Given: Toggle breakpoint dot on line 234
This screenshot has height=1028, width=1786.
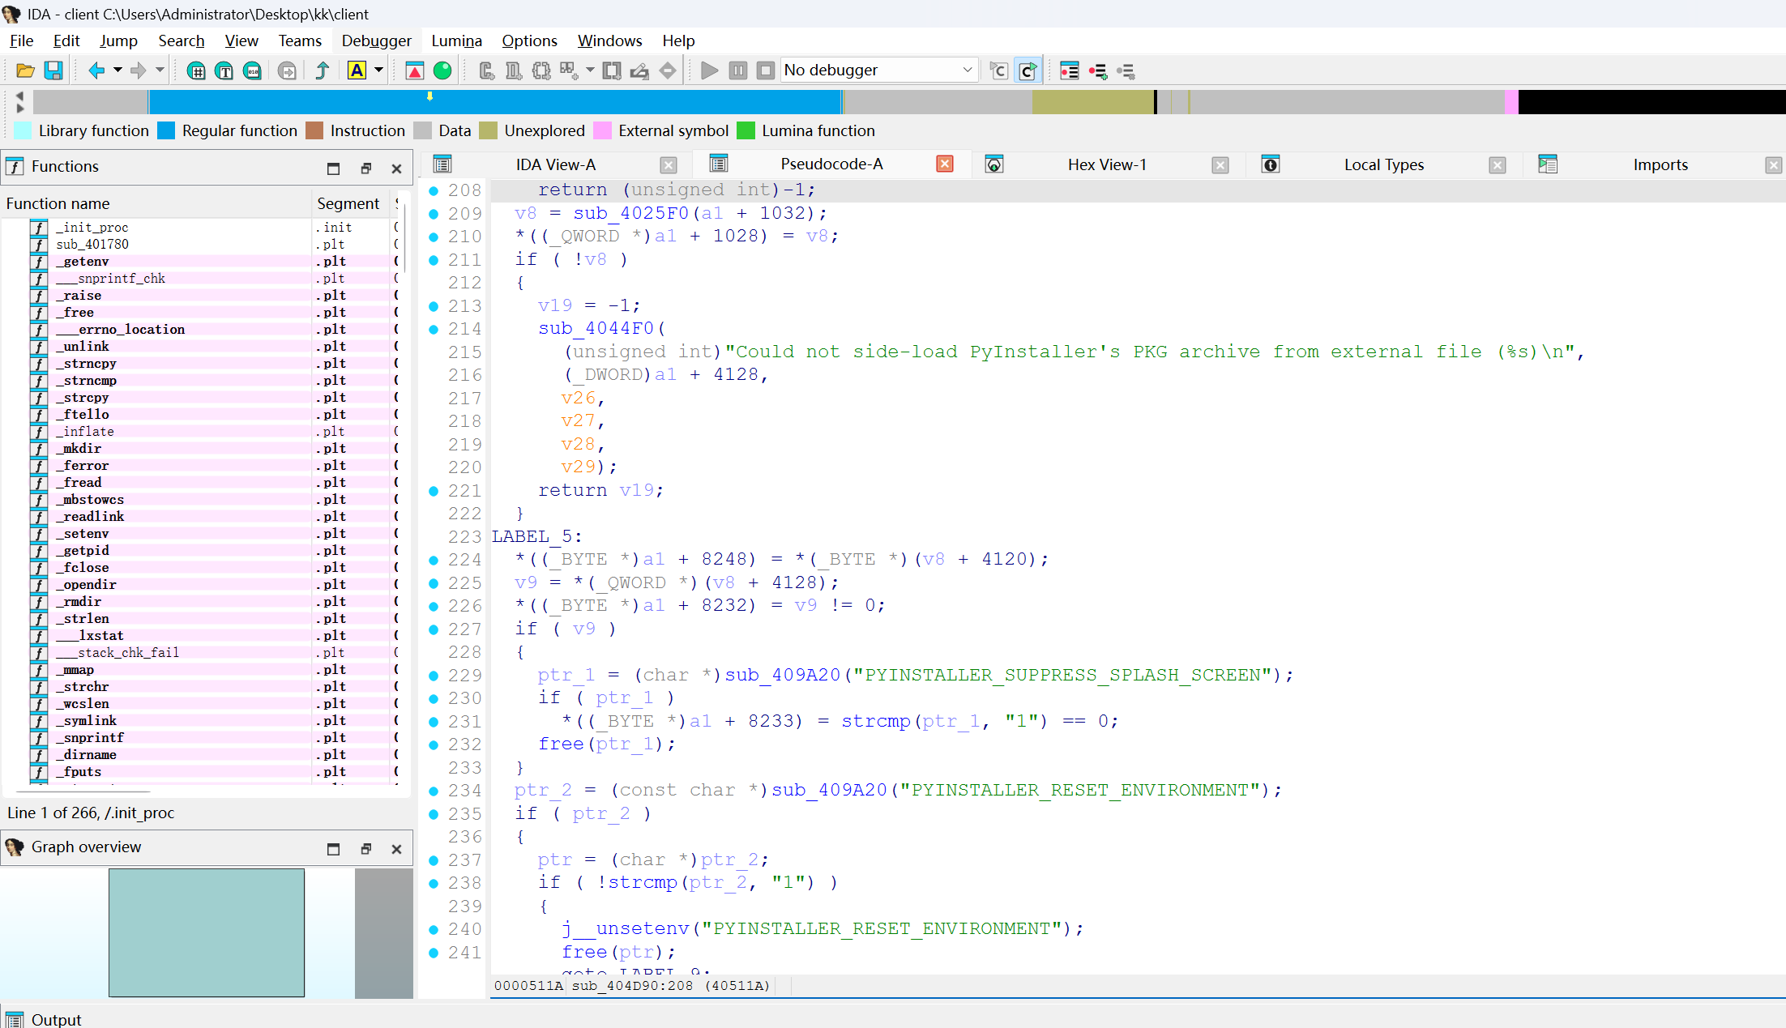Looking at the screenshot, I should point(434,791).
